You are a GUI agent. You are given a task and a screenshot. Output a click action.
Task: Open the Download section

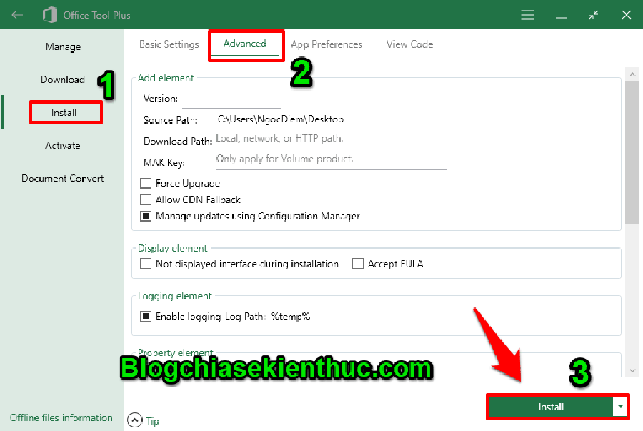point(63,79)
